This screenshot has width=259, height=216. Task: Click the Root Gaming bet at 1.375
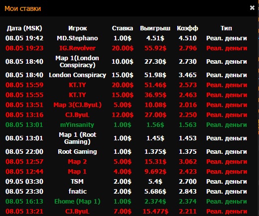(x=77, y=152)
